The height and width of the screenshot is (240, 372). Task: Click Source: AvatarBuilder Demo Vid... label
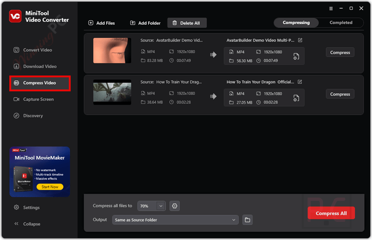171,40
